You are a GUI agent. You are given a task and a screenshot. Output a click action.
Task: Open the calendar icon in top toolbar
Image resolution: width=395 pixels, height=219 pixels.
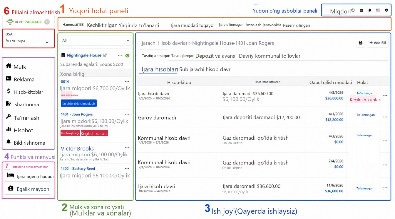(361, 10)
